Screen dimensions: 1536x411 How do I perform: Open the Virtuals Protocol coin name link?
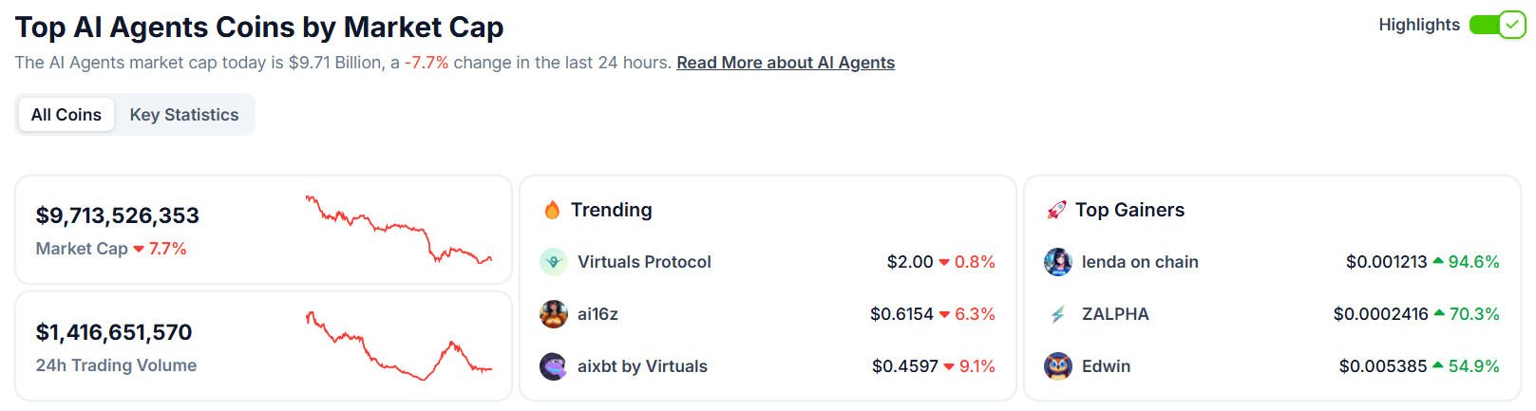[x=644, y=262]
